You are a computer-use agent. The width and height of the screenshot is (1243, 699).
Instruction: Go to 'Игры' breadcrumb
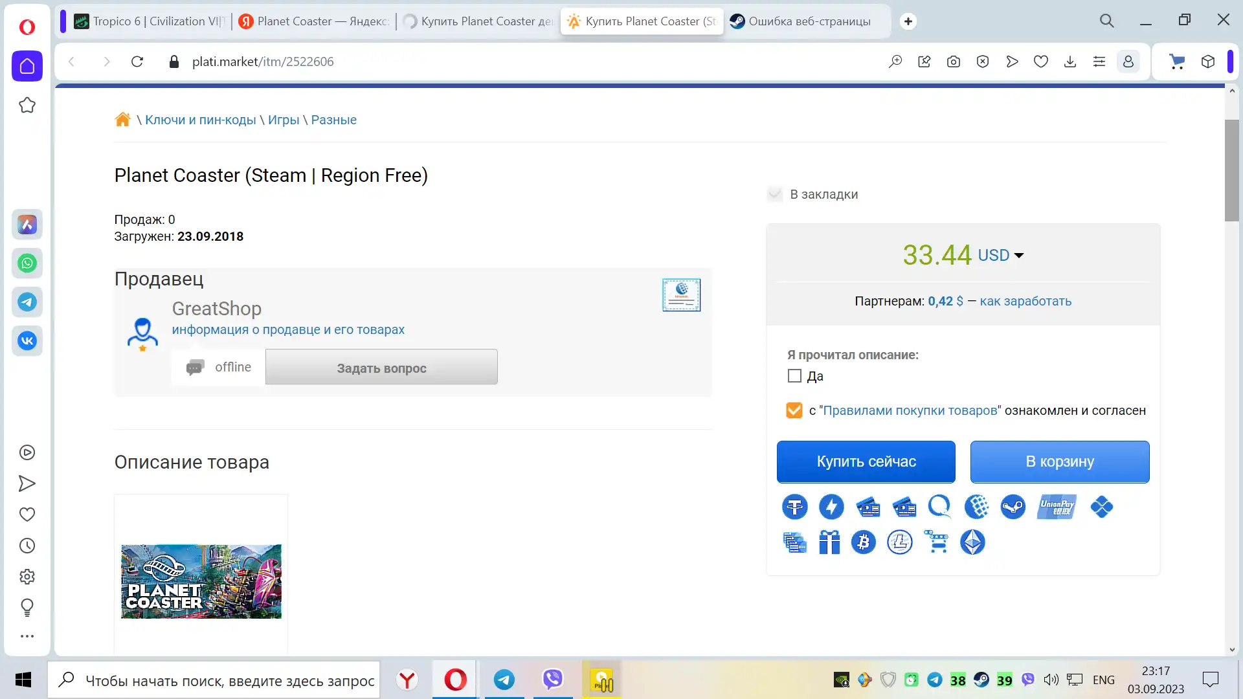click(284, 120)
